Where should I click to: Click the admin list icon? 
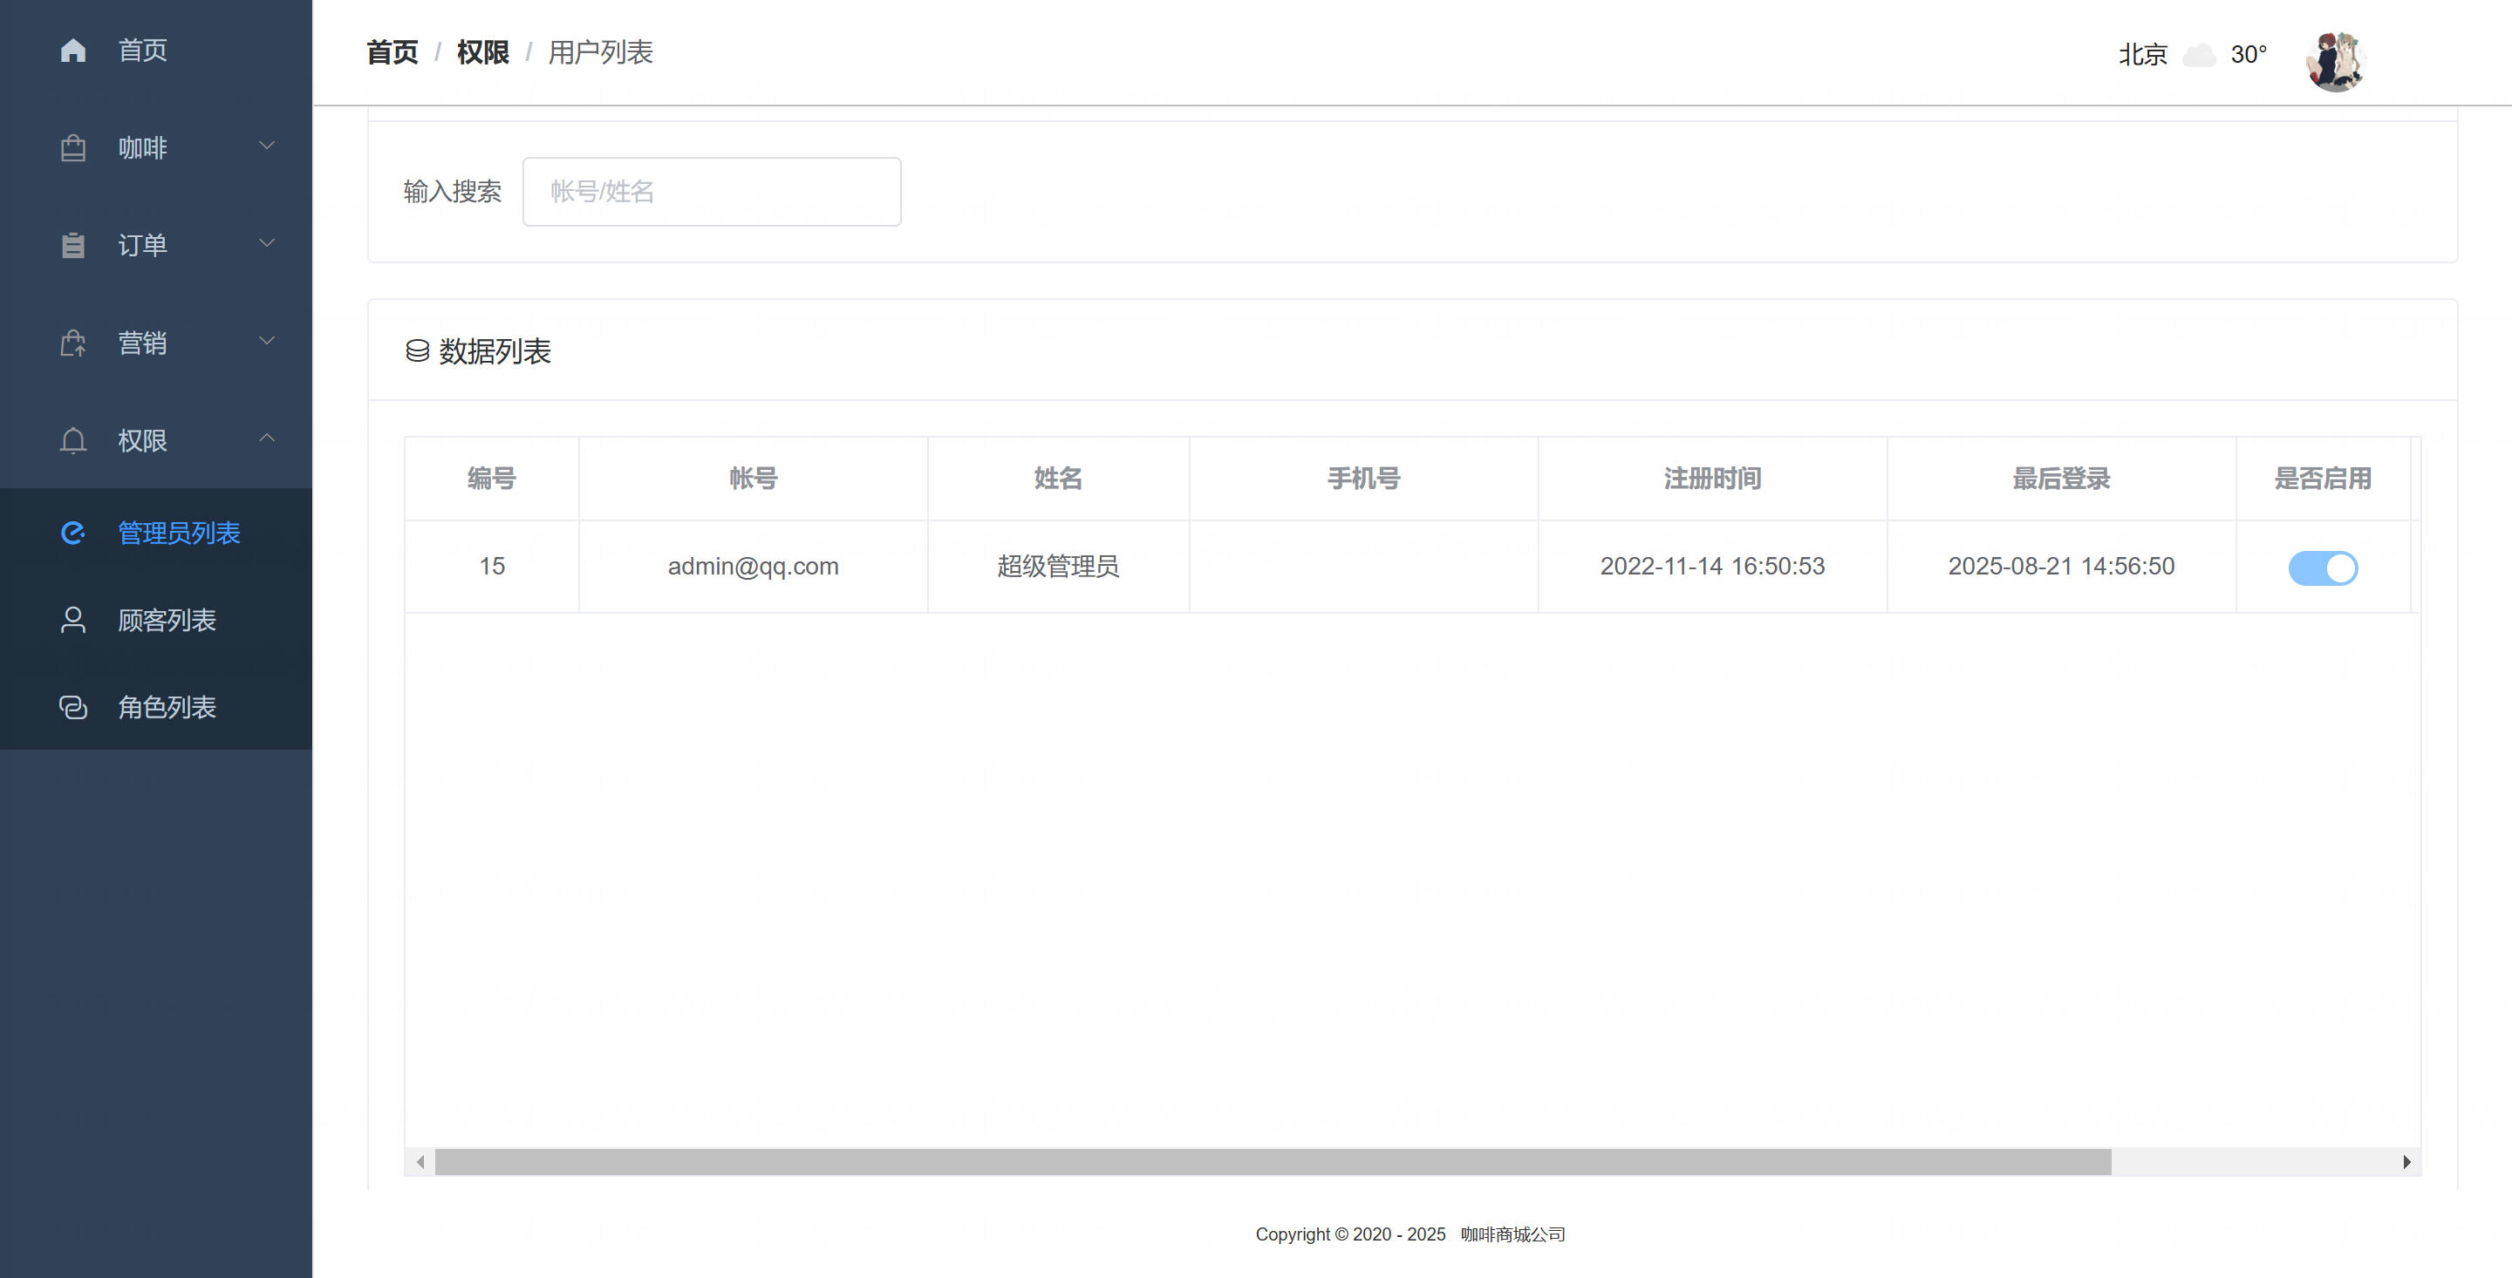point(73,533)
